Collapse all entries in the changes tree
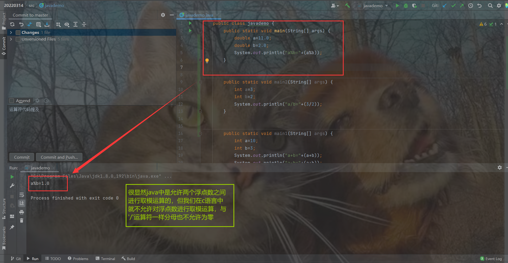This screenshot has height=263, width=508. coord(84,24)
